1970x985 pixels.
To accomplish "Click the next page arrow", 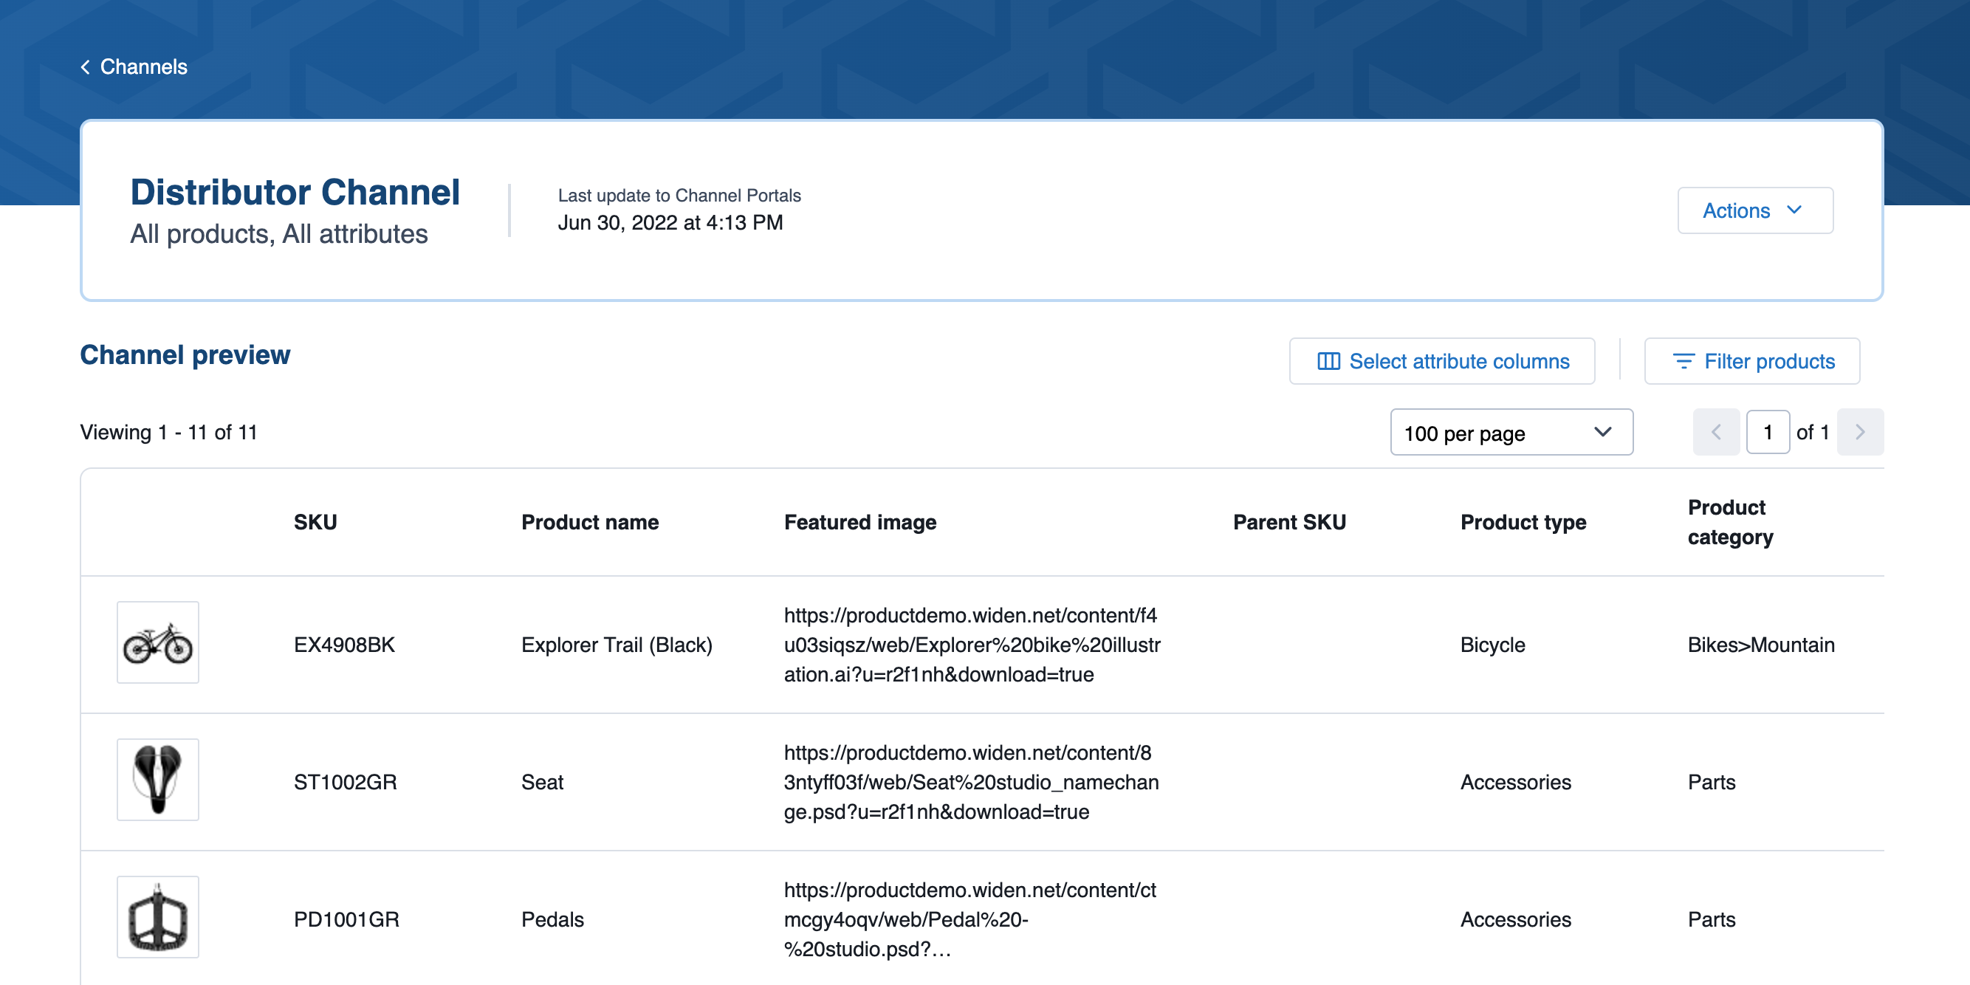I will 1861,432.
